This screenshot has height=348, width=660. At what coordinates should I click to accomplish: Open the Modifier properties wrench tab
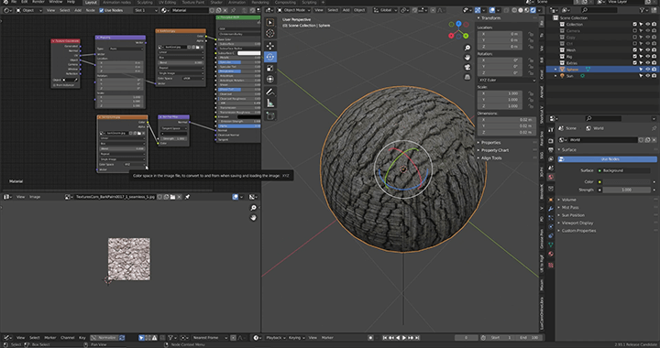click(551, 209)
